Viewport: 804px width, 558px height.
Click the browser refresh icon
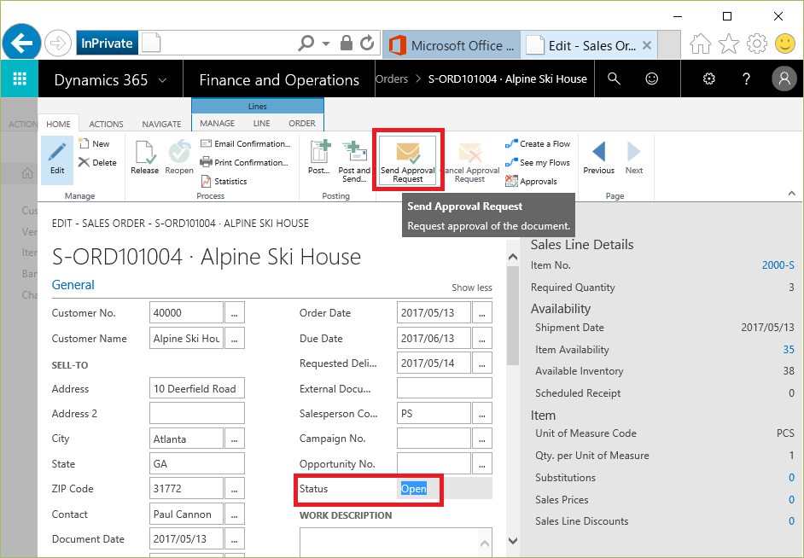point(367,43)
